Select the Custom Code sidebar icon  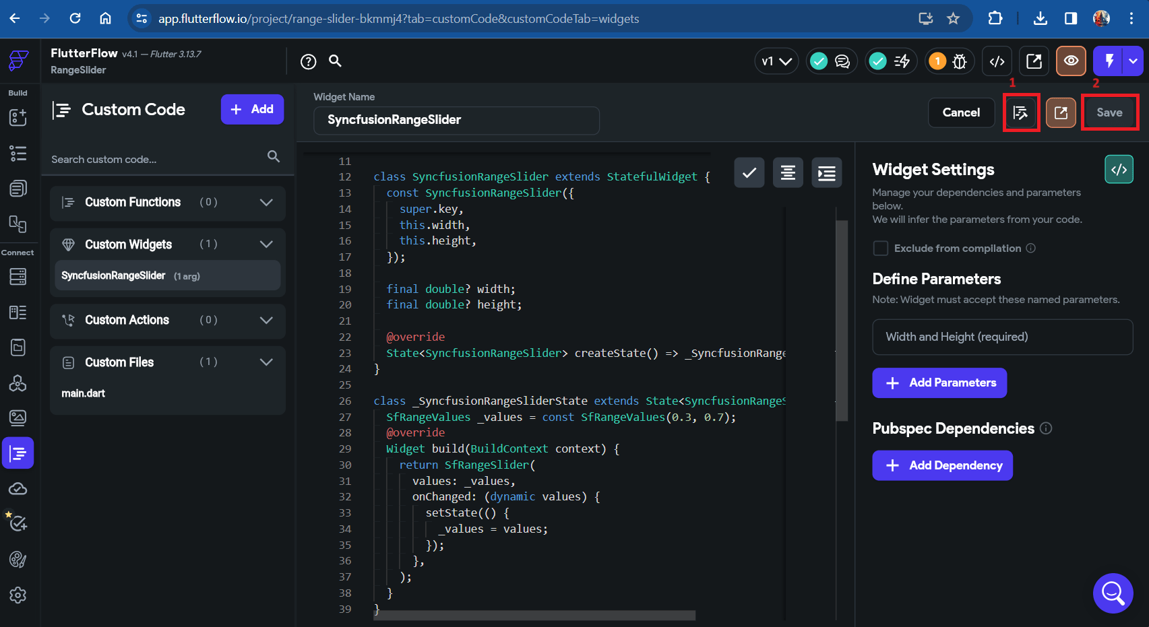tap(18, 453)
